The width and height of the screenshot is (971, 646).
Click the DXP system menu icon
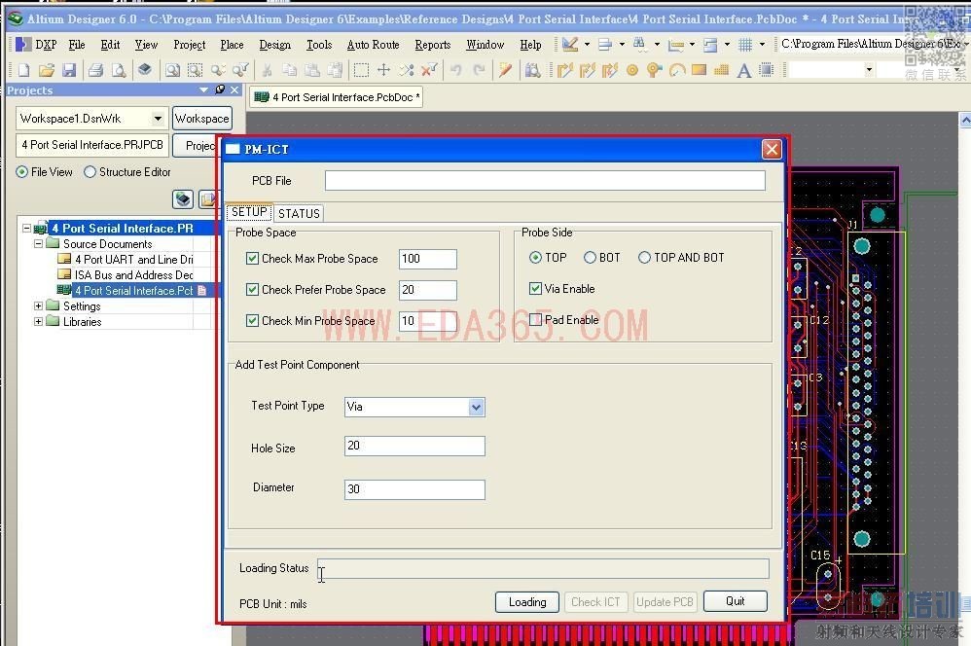pos(23,44)
